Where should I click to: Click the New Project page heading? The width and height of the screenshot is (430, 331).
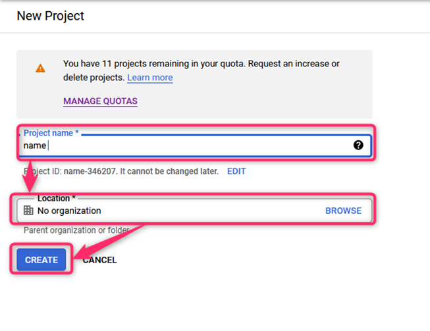click(x=51, y=16)
